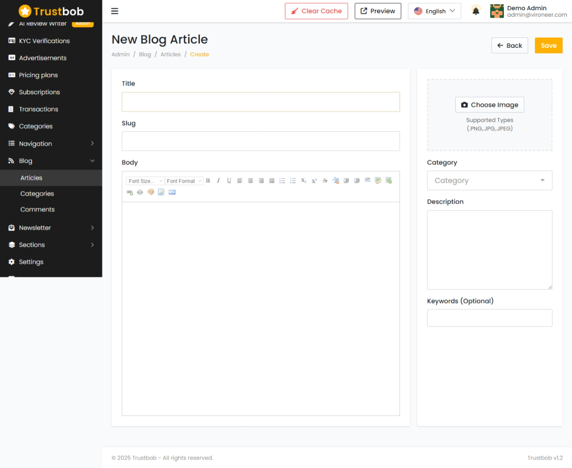Focus the Title input field
This screenshot has width=572, height=468.
point(261,102)
